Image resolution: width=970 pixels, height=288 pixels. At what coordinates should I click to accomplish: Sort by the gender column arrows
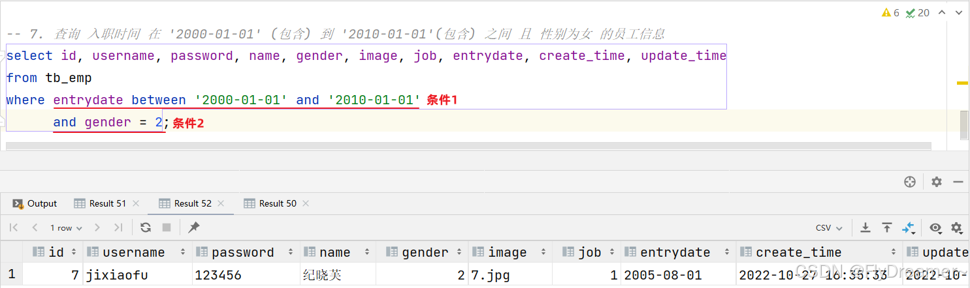coord(459,252)
